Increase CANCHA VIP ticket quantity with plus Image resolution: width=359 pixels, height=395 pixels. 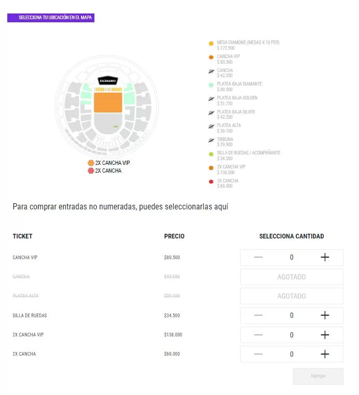click(x=325, y=257)
